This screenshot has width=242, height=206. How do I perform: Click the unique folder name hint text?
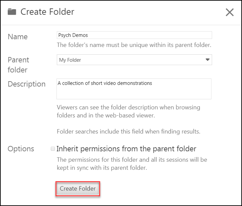tap(134, 45)
